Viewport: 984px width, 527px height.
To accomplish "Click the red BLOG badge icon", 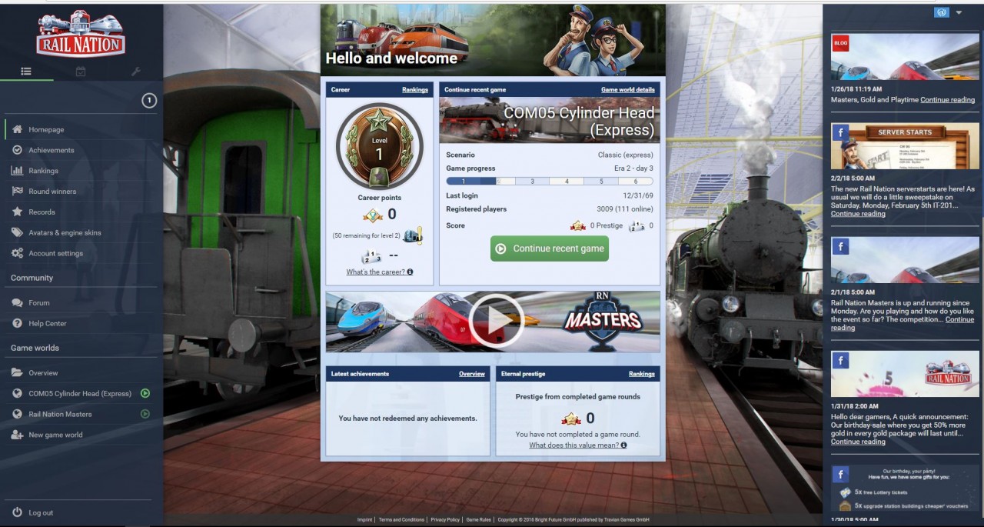I will pyautogui.click(x=840, y=44).
